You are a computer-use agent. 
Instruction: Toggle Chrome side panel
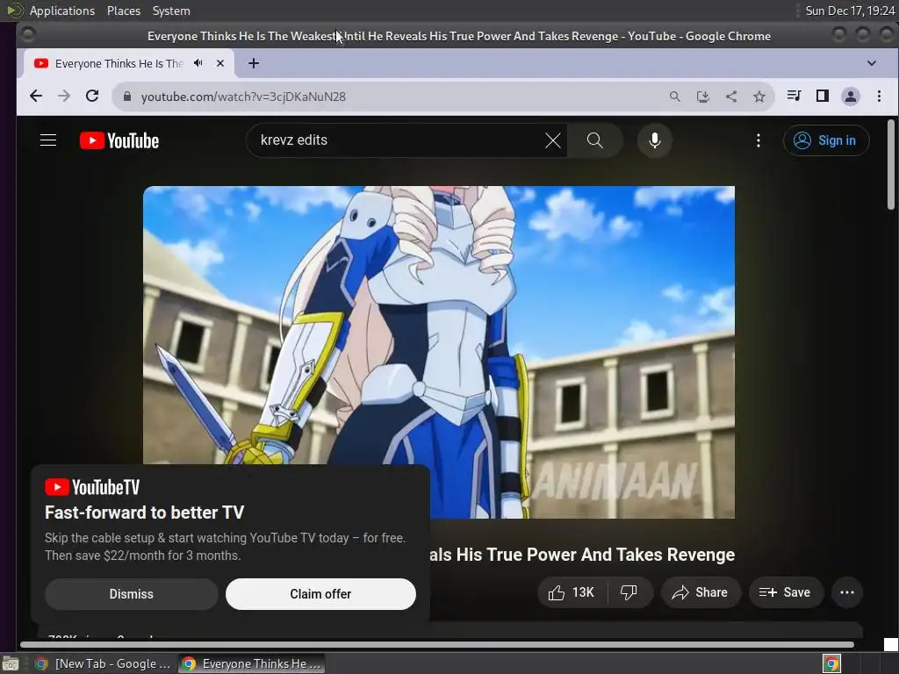click(x=822, y=96)
